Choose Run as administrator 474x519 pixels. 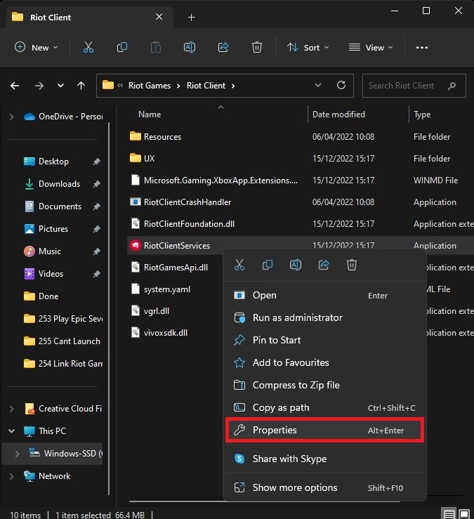pos(297,317)
